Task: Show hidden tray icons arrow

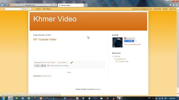Action: coord(153,99)
